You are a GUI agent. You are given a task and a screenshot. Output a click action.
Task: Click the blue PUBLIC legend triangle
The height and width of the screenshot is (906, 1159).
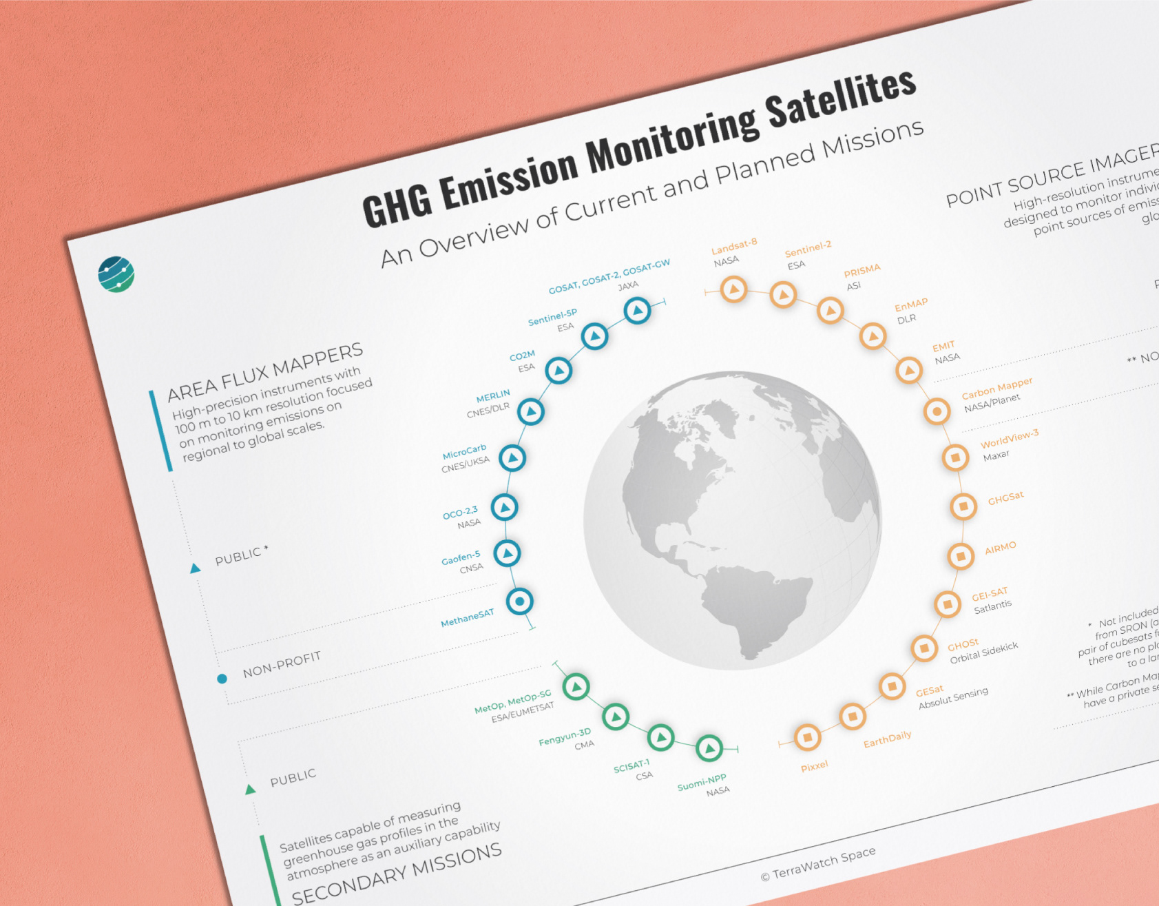coord(196,568)
